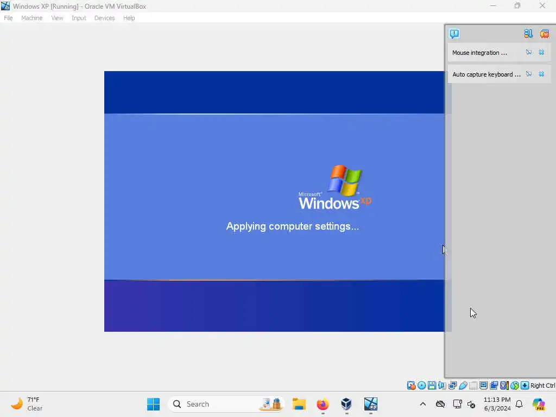The width and height of the screenshot is (556, 417).
Task: Click the network tray icon
Action: tap(457, 404)
